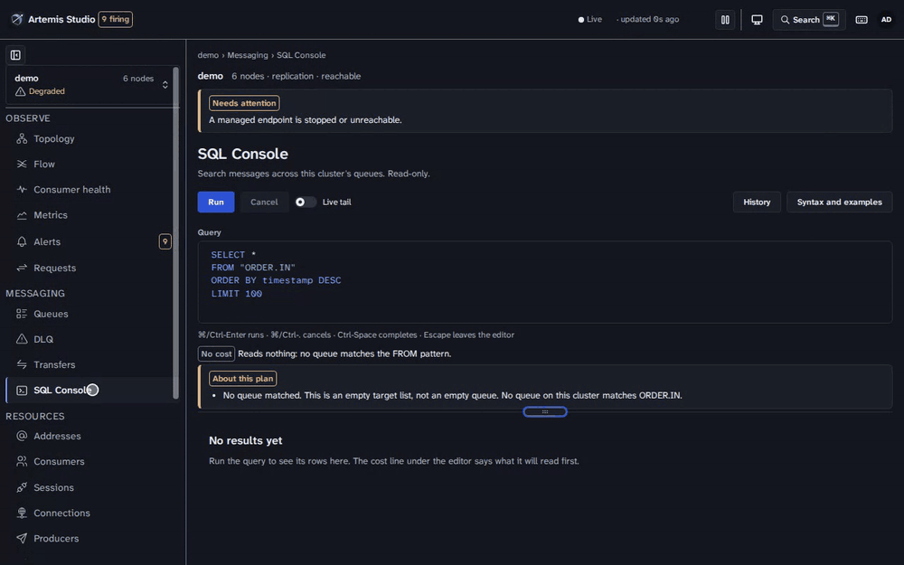The height and width of the screenshot is (565, 904).
Task: Click the About this plan label
Action: tap(242, 379)
